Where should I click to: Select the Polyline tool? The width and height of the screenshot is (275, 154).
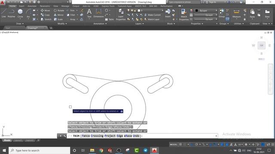(x=11, y=13)
